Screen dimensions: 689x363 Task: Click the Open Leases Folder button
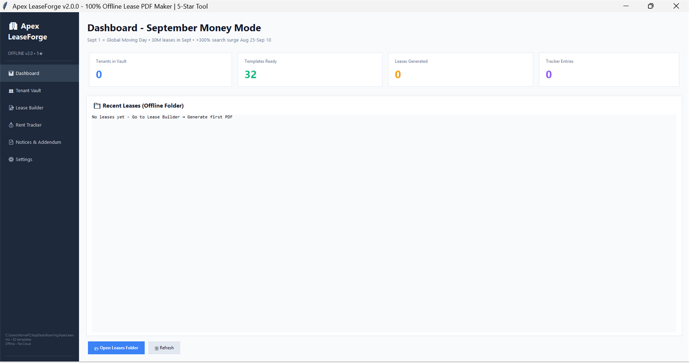click(116, 348)
